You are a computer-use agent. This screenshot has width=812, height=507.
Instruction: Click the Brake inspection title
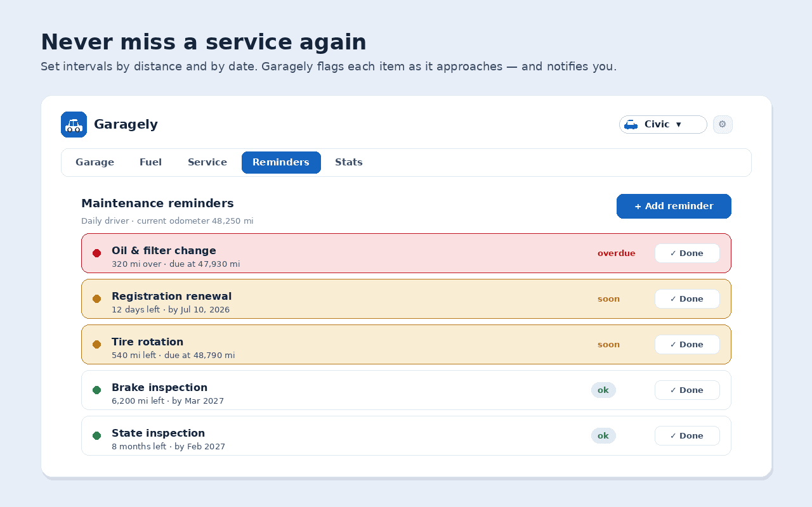pos(159,387)
